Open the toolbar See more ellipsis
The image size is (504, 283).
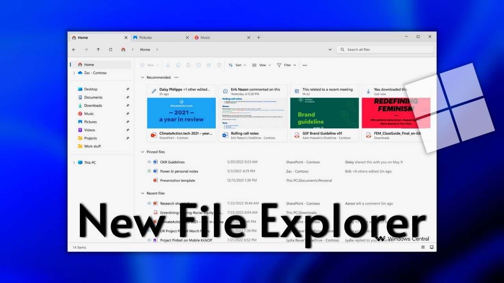click(305, 65)
